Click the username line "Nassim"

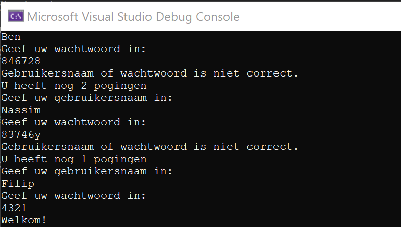click(20, 110)
